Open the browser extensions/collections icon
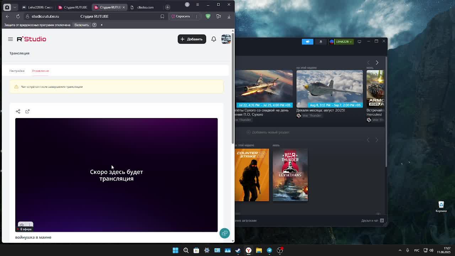Screen dimensions: 455x256 pos(219,16)
